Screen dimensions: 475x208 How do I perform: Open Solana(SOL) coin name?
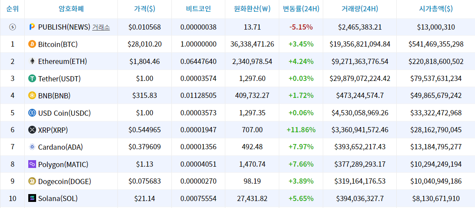tap(58, 198)
